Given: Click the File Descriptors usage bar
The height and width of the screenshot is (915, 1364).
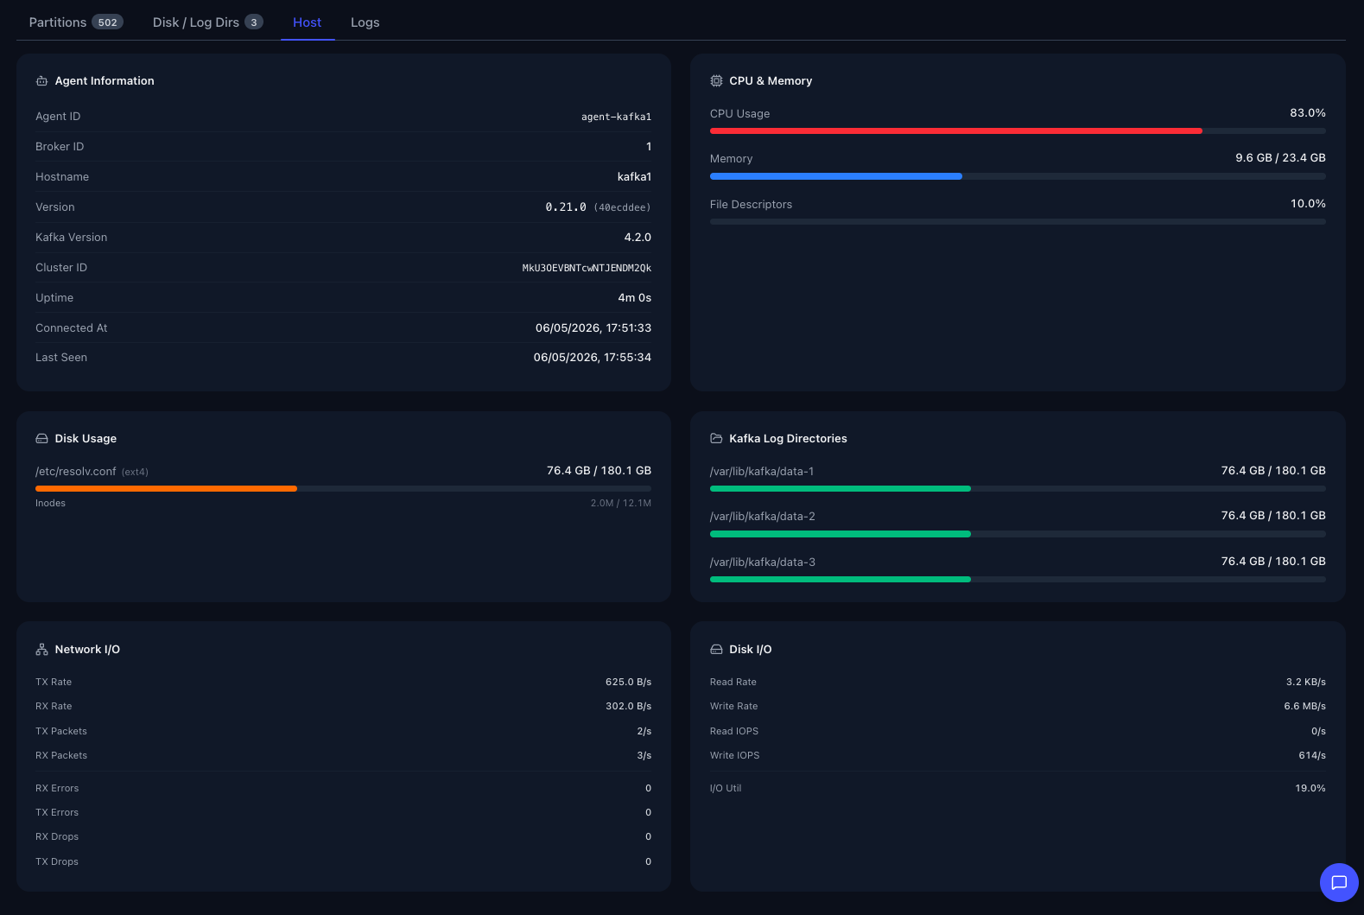Looking at the screenshot, I should coord(1018,222).
